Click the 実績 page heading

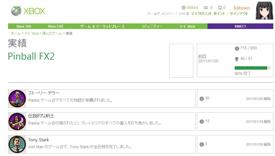coord(17,43)
